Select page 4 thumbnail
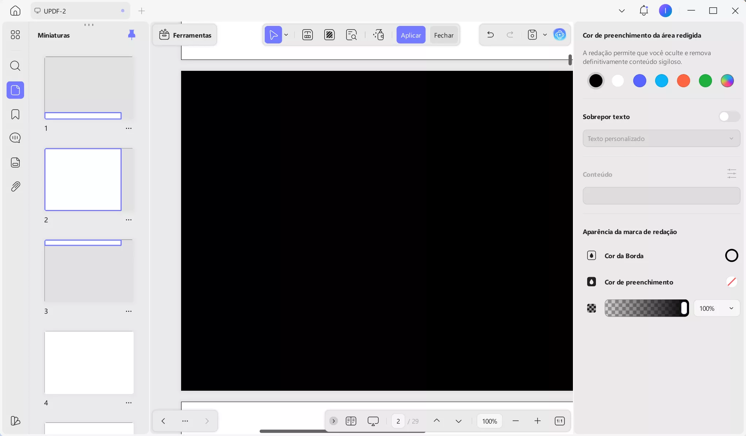The image size is (746, 436). coord(89,362)
